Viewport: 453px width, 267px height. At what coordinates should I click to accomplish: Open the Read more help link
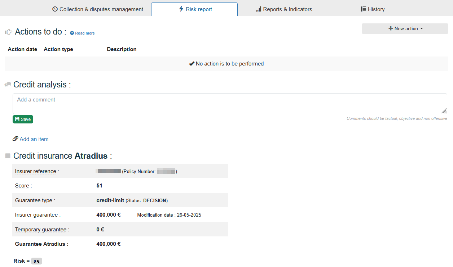coord(85,33)
